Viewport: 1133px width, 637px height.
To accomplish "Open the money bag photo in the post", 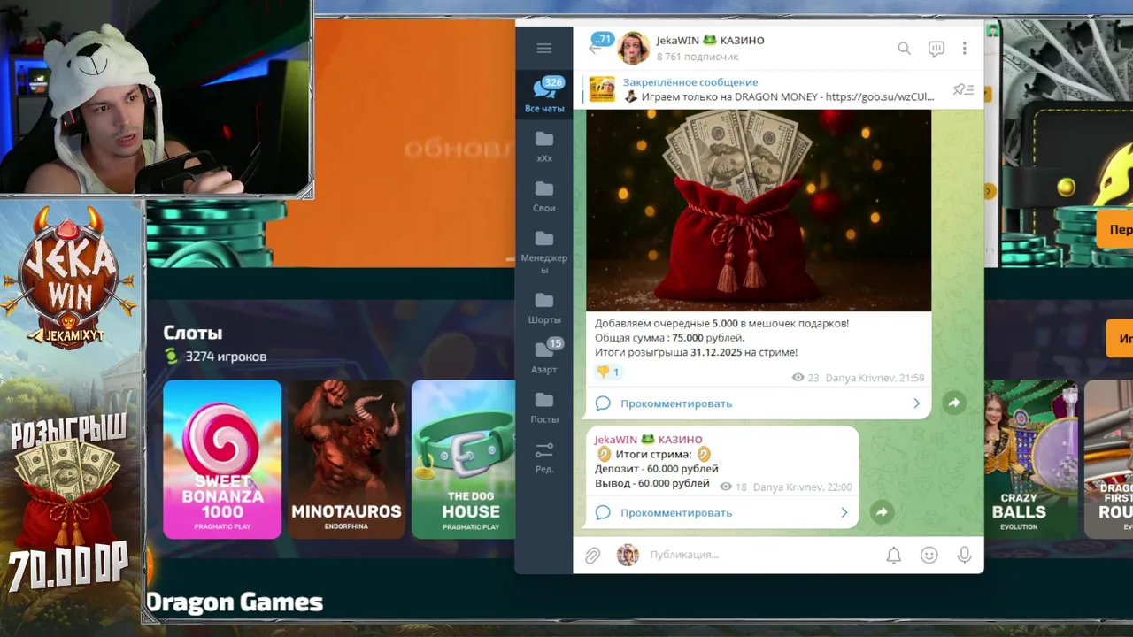I will point(759,210).
